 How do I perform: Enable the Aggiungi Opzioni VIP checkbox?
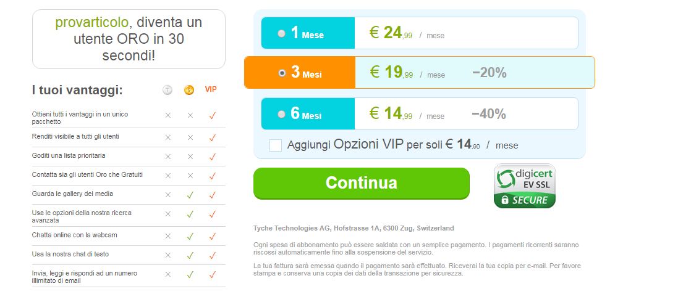pyautogui.click(x=276, y=145)
